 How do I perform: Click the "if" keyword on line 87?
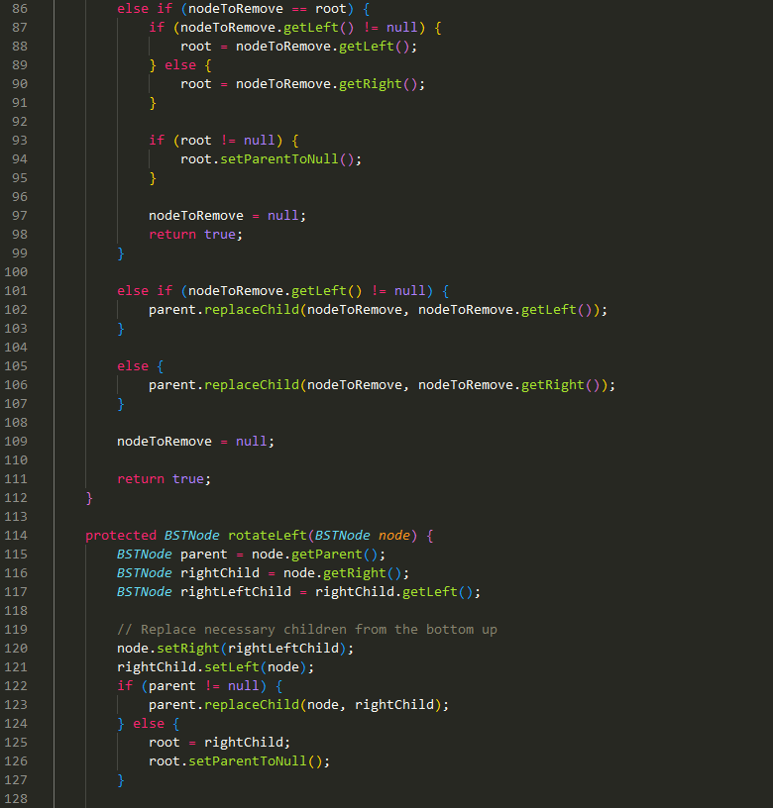[157, 28]
